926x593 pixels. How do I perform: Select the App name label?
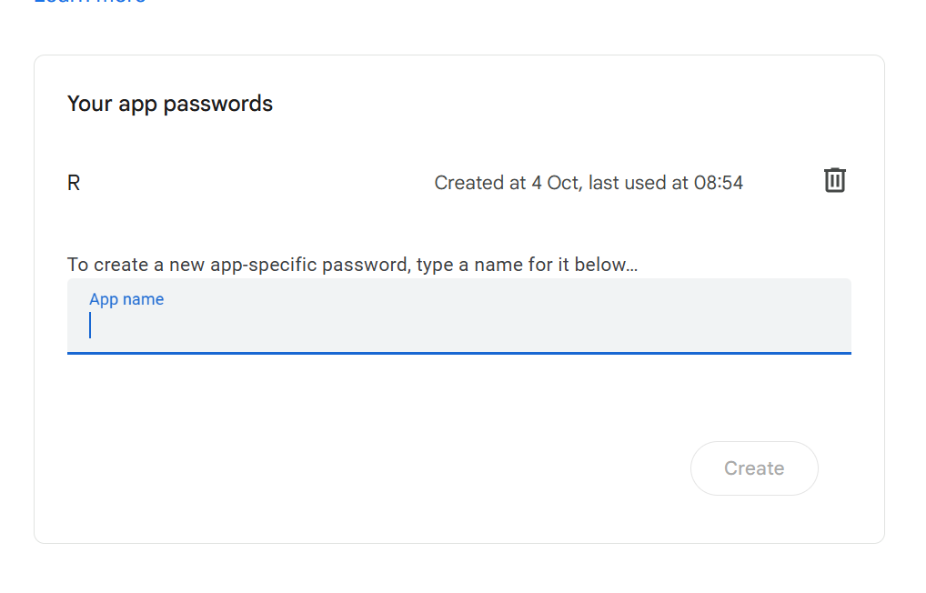(126, 298)
